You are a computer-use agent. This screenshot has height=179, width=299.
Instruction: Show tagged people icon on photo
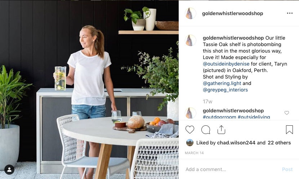[9, 170]
